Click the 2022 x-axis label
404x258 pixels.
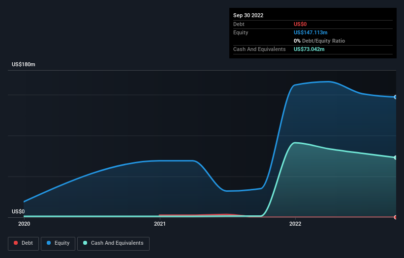click(x=295, y=224)
